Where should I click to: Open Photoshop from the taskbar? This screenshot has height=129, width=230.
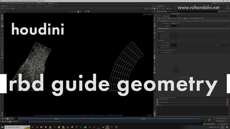click(98, 127)
